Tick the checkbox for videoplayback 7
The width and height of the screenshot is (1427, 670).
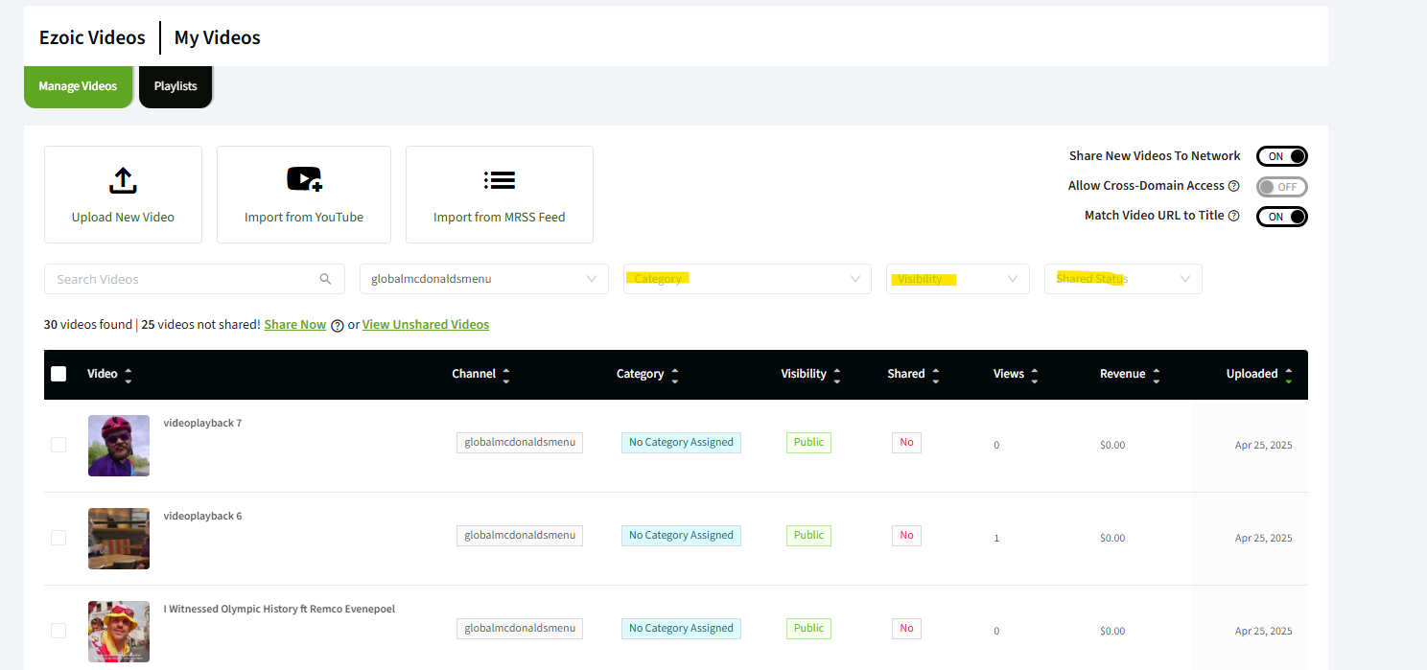(58, 445)
